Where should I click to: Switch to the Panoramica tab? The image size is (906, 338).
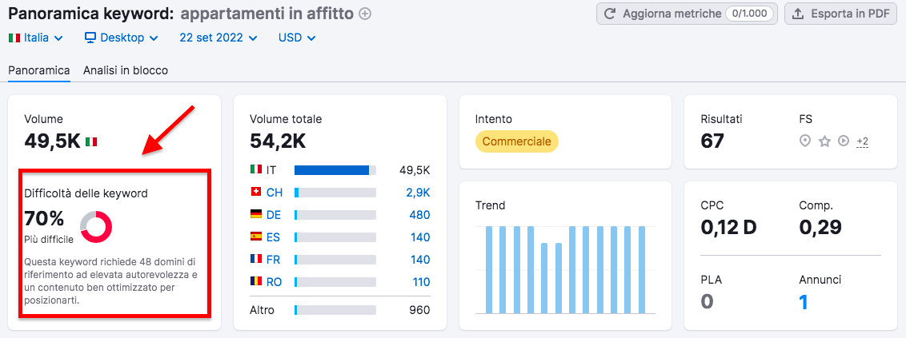coord(39,70)
